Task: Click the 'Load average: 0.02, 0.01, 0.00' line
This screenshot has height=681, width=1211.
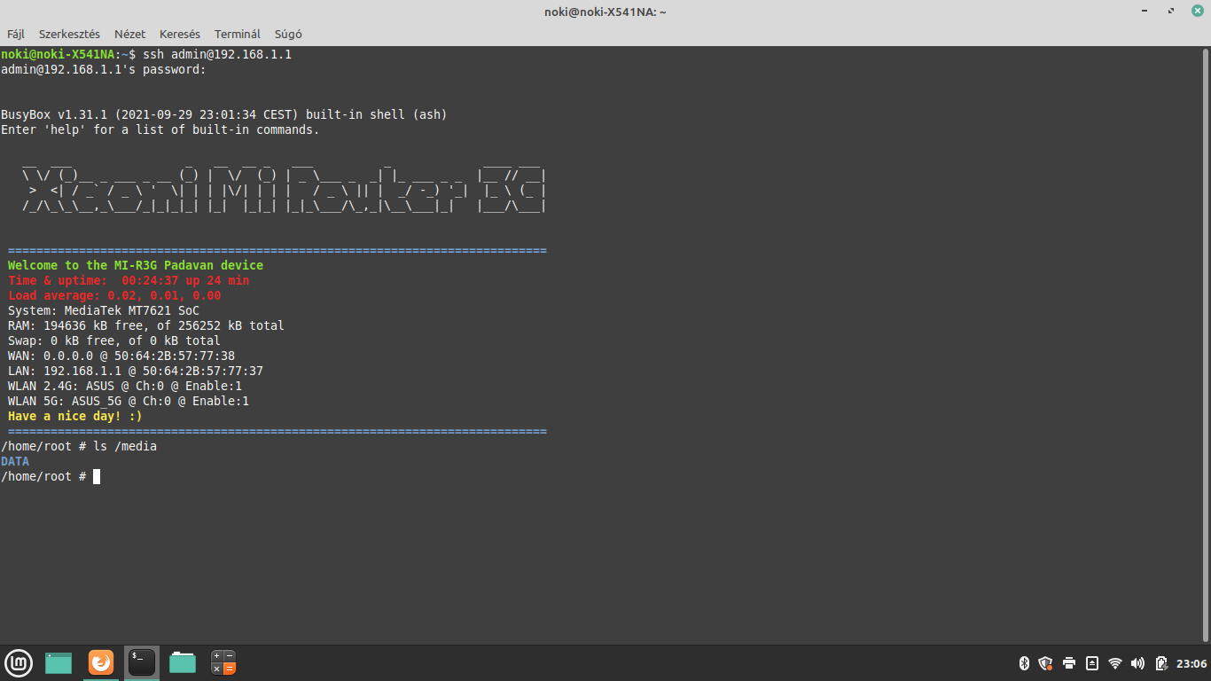Action: (114, 295)
